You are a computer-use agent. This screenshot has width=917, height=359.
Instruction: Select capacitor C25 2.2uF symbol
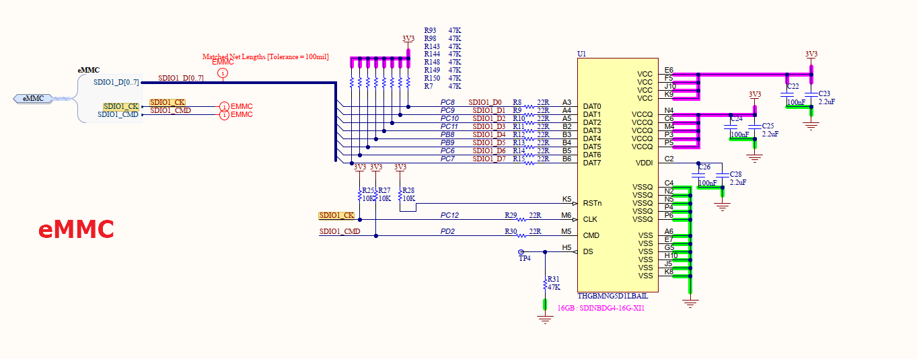coord(755,126)
